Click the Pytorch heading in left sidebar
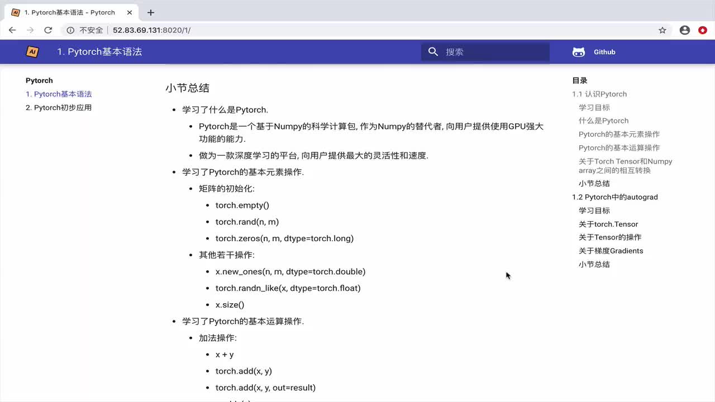 39,80
